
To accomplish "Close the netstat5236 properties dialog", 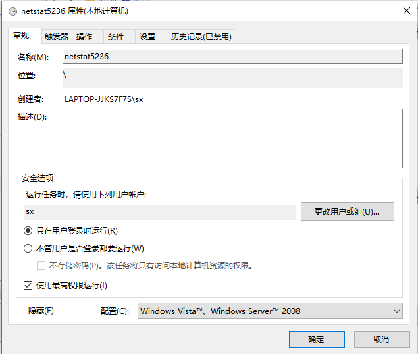I will [407, 11].
